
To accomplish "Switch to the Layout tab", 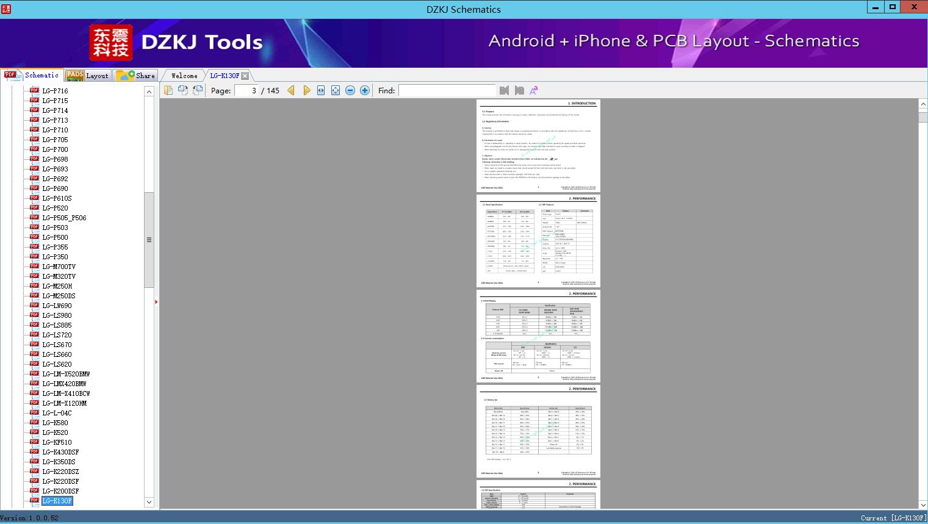I will (87, 75).
